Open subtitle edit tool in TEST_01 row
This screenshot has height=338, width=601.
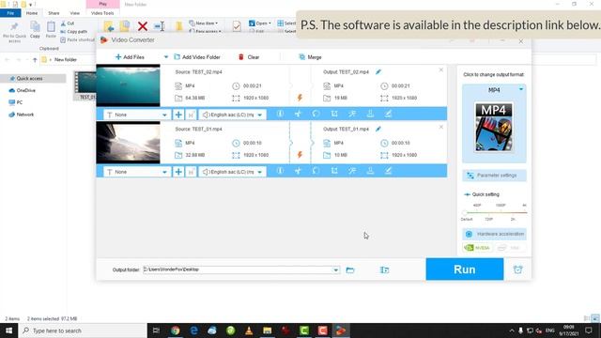click(388, 171)
